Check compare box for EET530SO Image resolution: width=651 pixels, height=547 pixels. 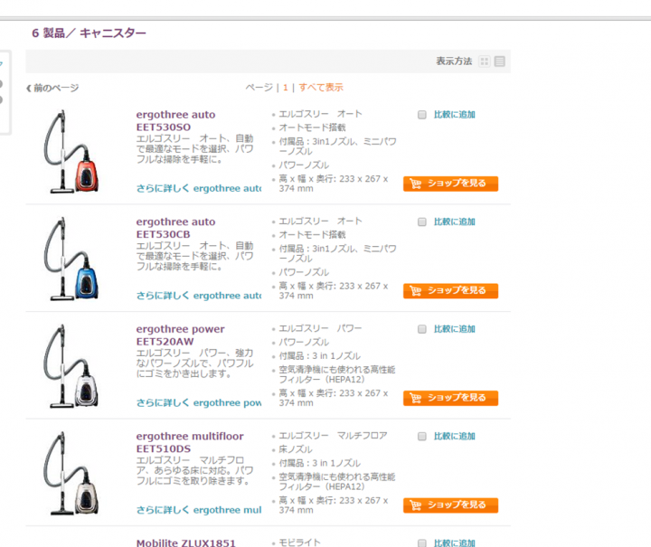[422, 115]
